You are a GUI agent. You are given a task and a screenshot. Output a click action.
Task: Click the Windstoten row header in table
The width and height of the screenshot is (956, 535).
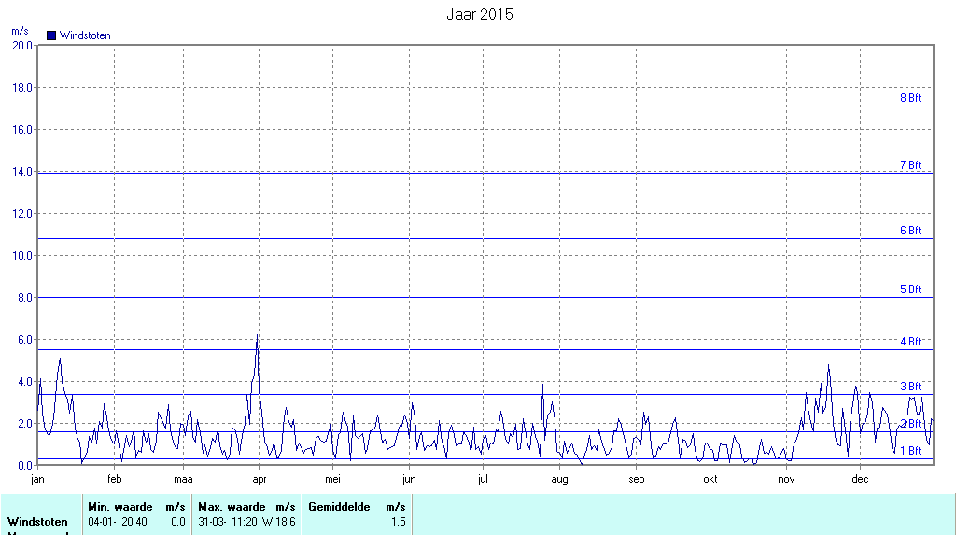37,522
